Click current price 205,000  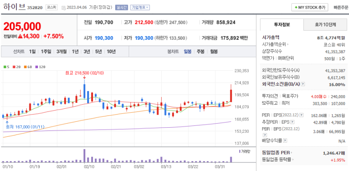point(22,27)
